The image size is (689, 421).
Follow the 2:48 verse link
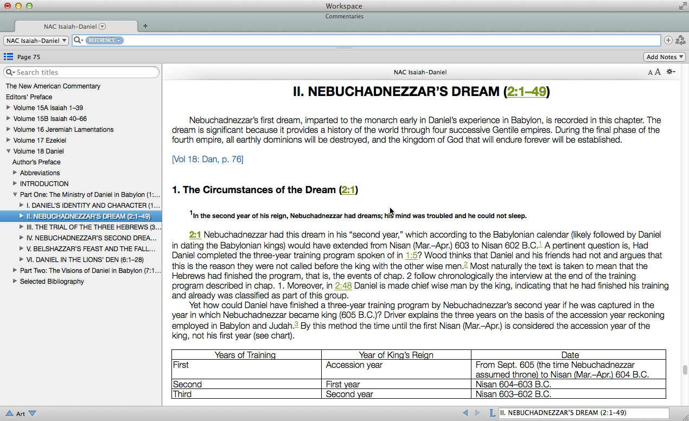coord(343,286)
